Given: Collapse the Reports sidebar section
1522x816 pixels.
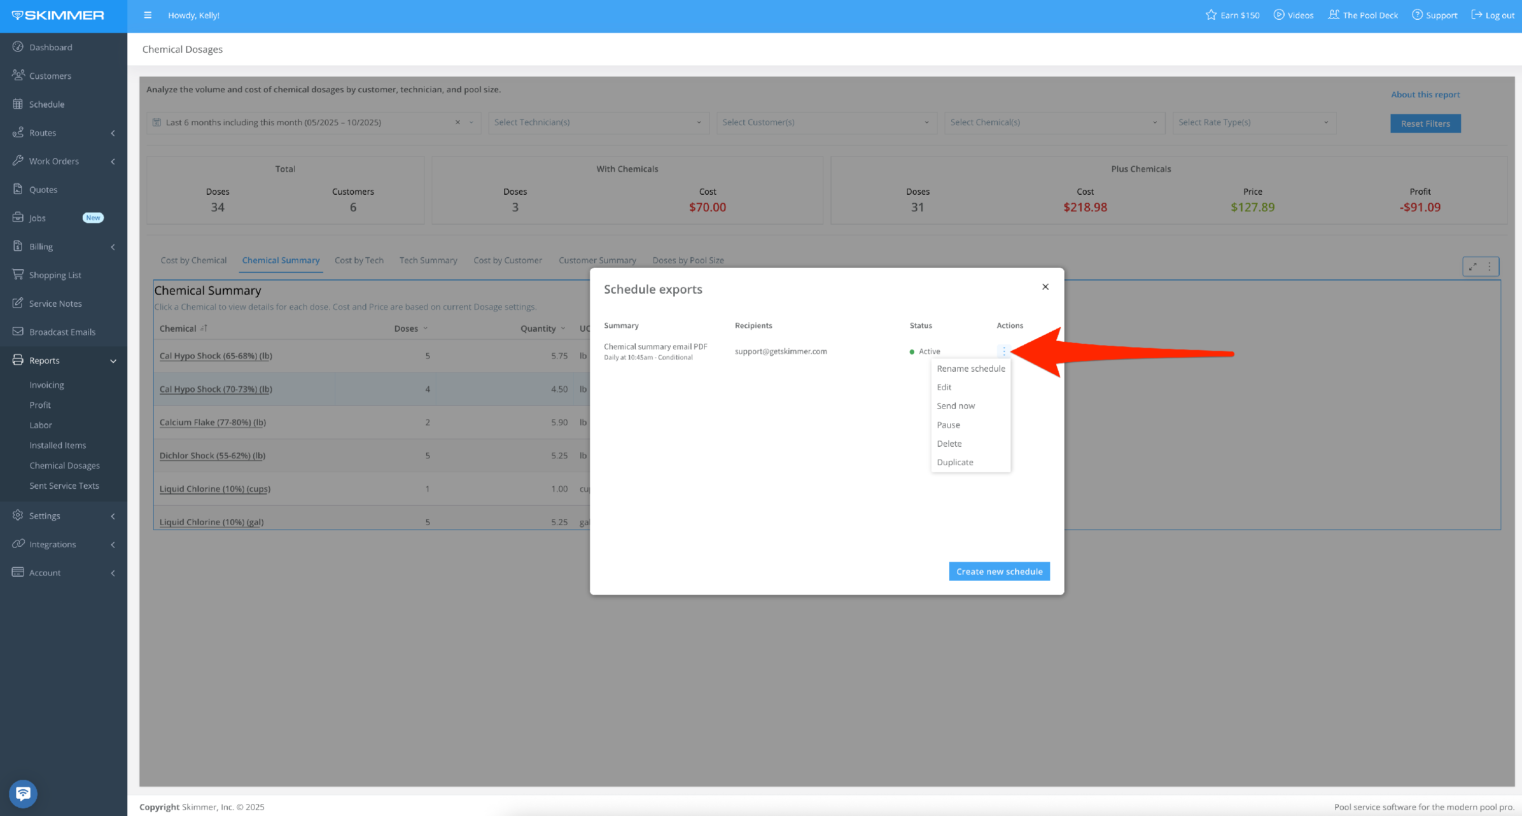Looking at the screenshot, I should pyautogui.click(x=113, y=361).
